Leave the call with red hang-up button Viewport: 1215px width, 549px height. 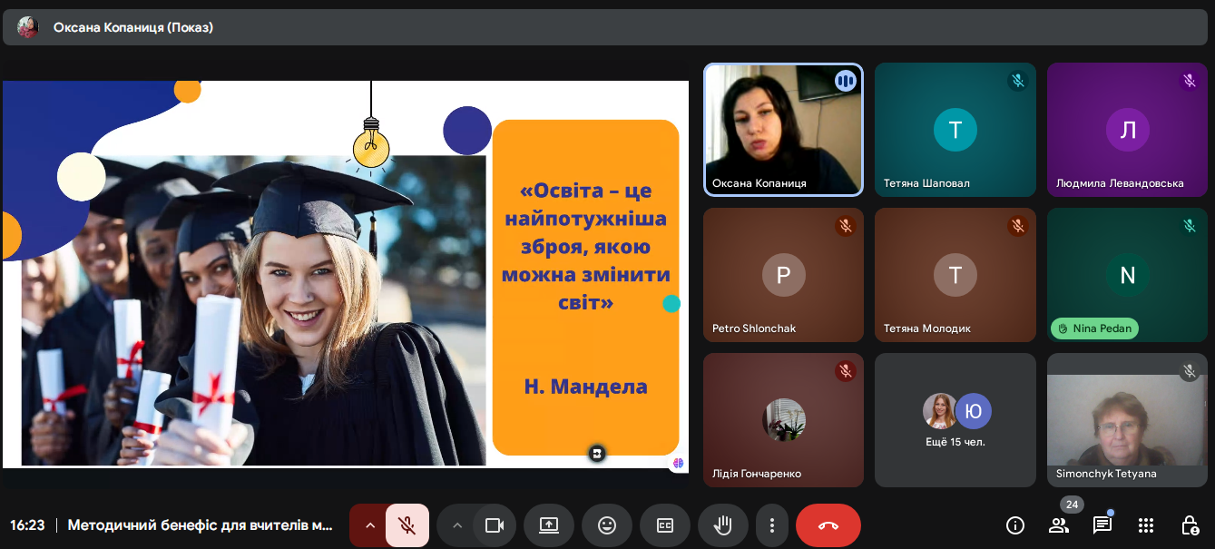click(x=828, y=525)
